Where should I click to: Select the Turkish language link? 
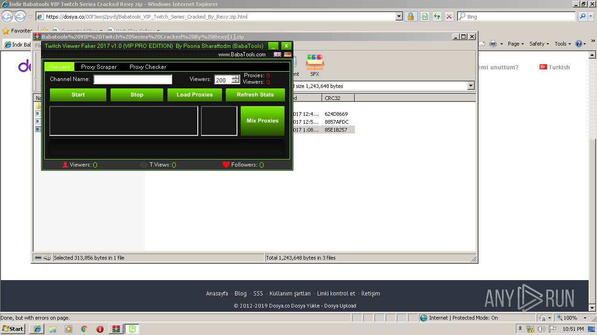(555, 67)
